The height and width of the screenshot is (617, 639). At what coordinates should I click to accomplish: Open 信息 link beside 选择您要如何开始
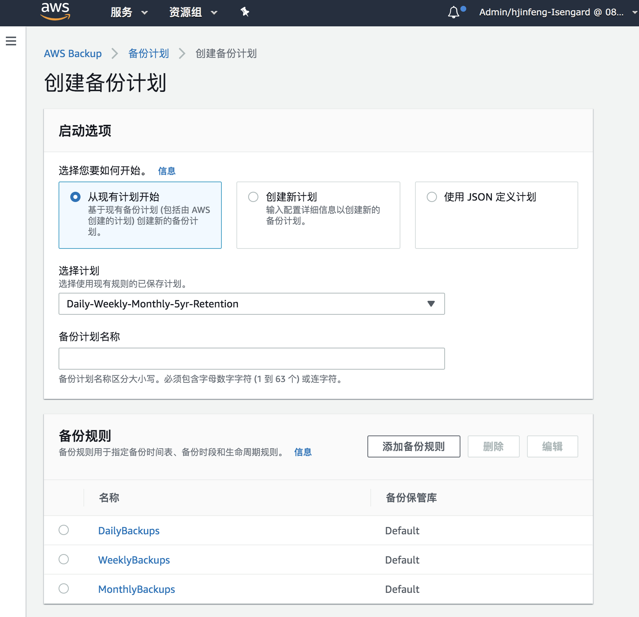point(167,171)
